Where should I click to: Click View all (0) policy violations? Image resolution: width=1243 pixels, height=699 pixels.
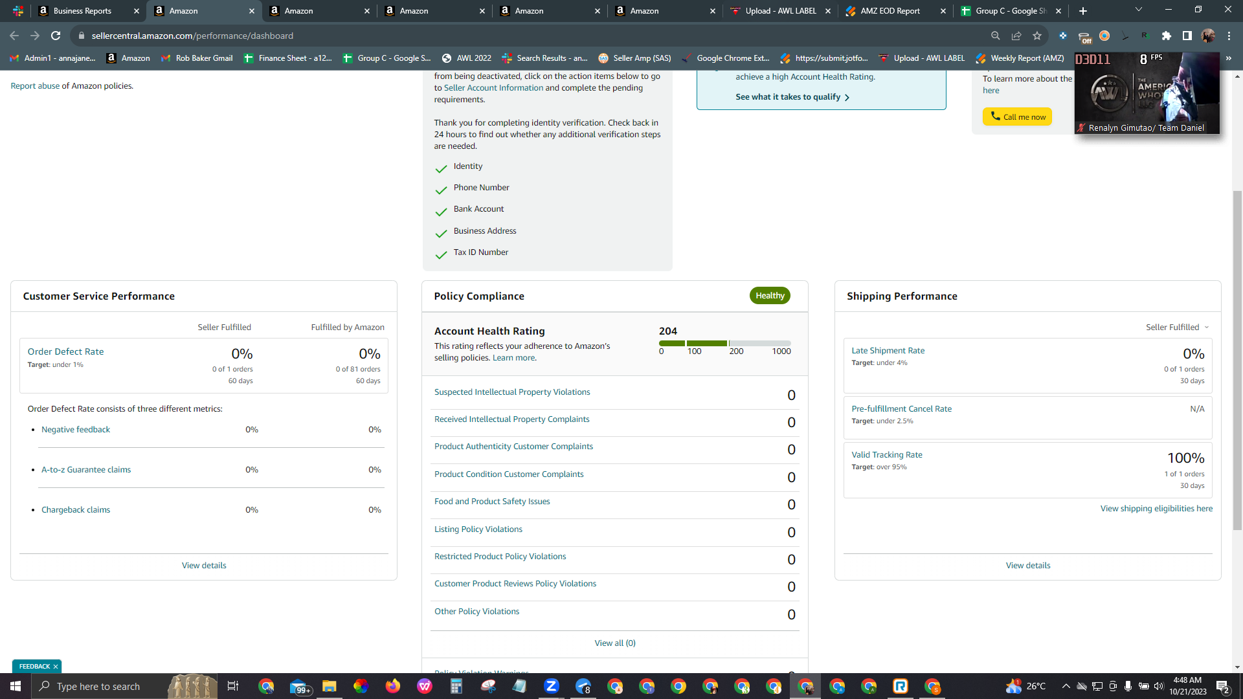point(615,643)
